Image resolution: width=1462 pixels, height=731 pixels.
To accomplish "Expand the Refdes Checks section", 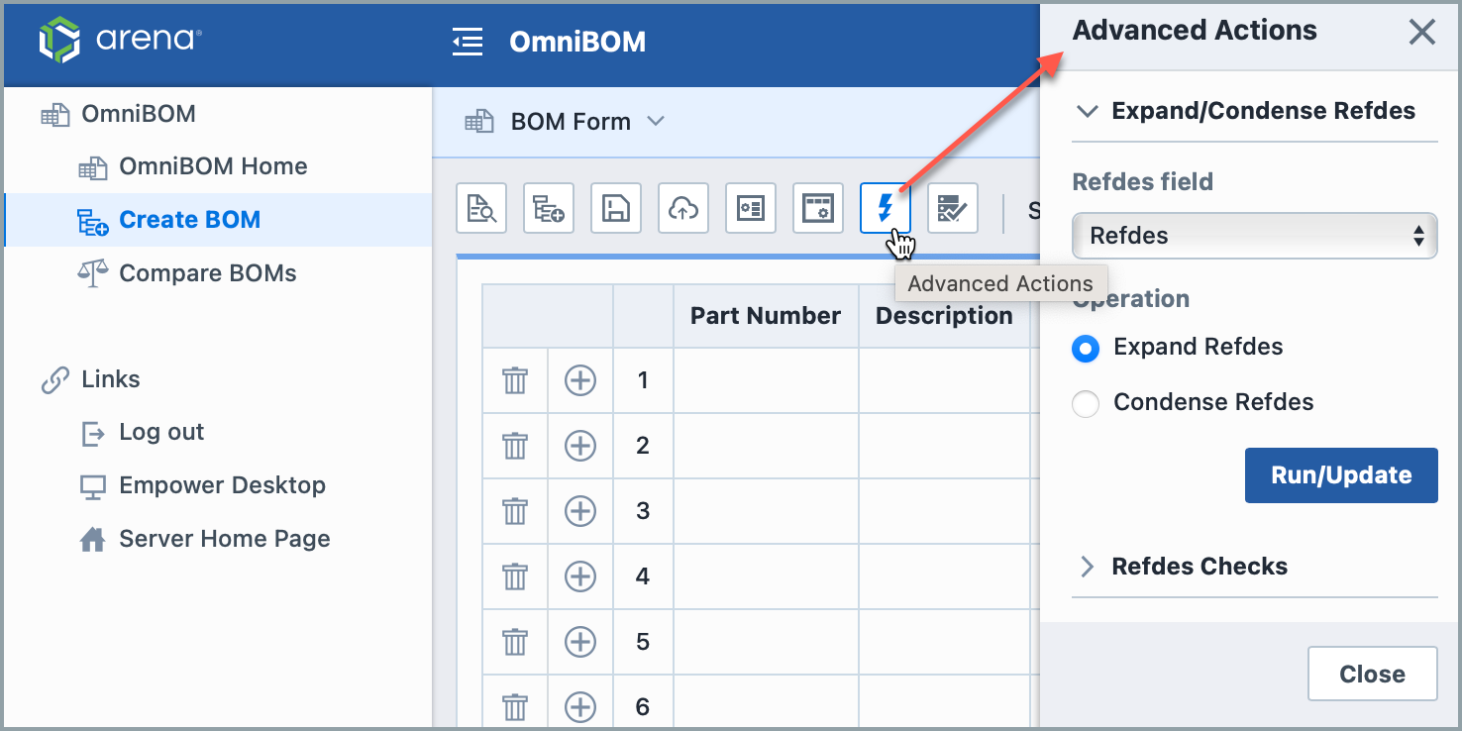I will pos(1199,567).
